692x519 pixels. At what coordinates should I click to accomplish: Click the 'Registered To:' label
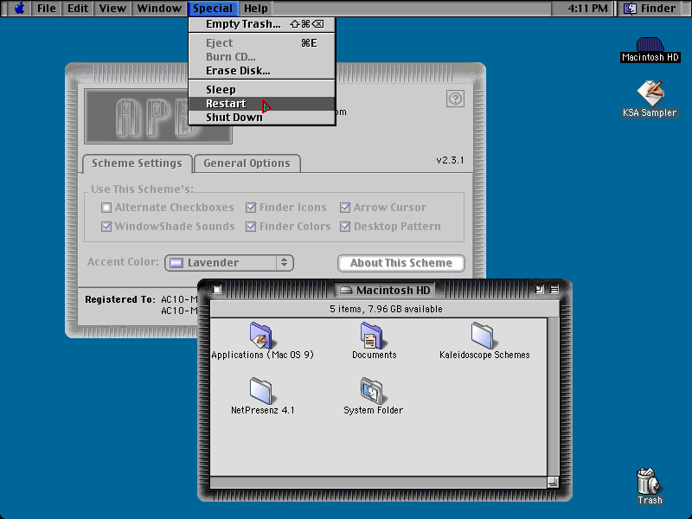click(120, 299)
